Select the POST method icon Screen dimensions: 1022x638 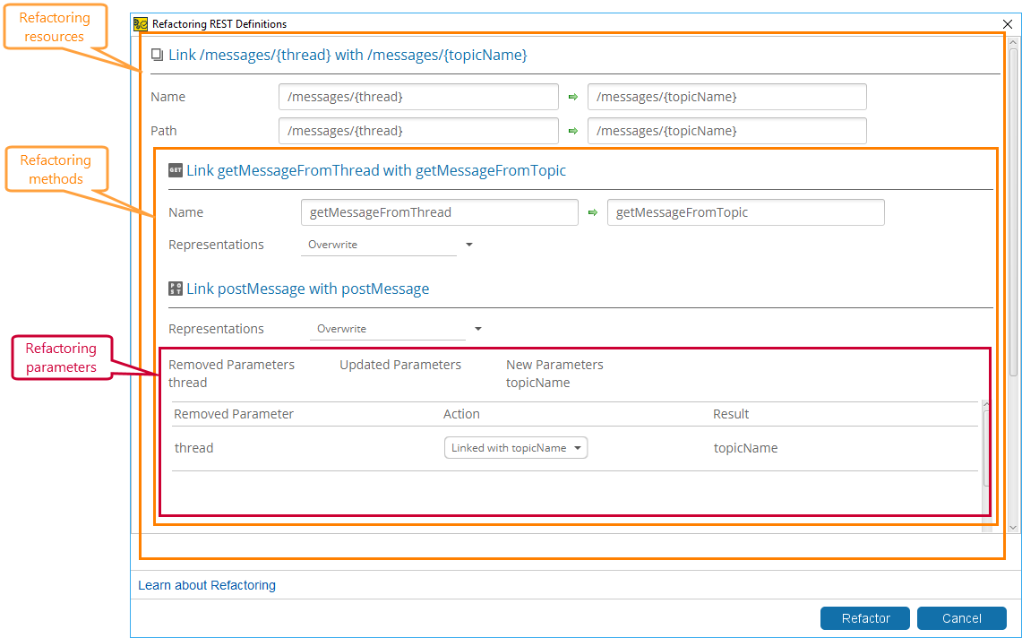(176, 288)
